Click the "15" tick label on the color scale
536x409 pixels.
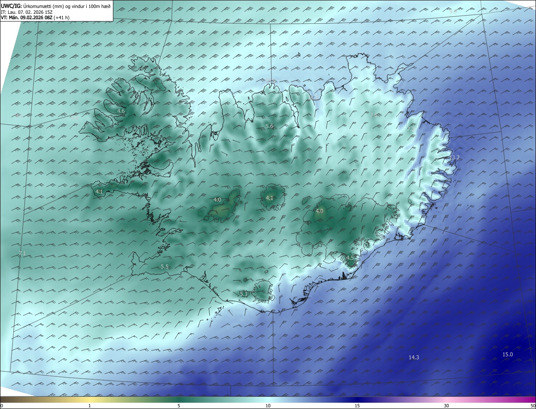(x=357, y=406)
